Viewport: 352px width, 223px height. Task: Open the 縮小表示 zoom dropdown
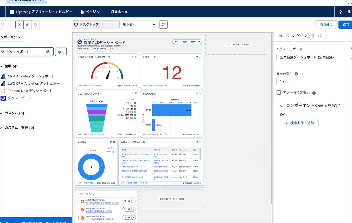(x=139, y=24)
